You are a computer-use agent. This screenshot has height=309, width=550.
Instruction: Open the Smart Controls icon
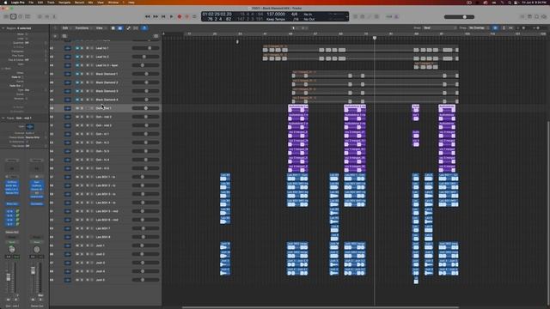[x=40, y=16]
